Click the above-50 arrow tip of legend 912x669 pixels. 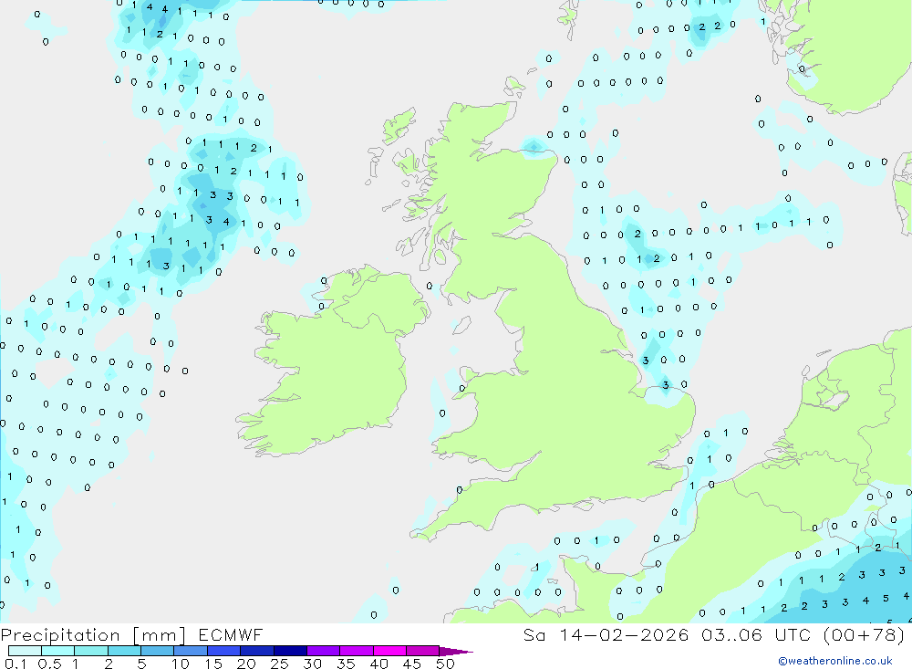[456, 652]
